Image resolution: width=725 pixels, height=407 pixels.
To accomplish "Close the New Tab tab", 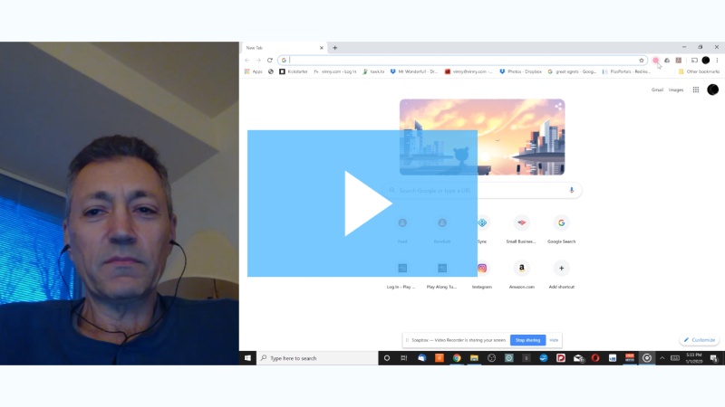I will [x=322, y=48].
